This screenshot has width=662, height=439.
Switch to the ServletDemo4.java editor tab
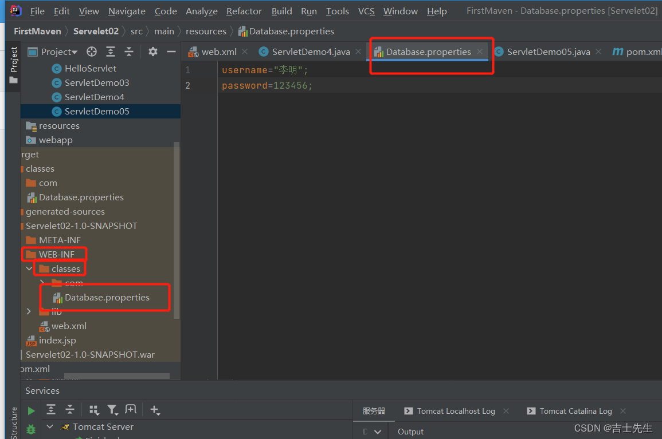(x=311, y=52)
